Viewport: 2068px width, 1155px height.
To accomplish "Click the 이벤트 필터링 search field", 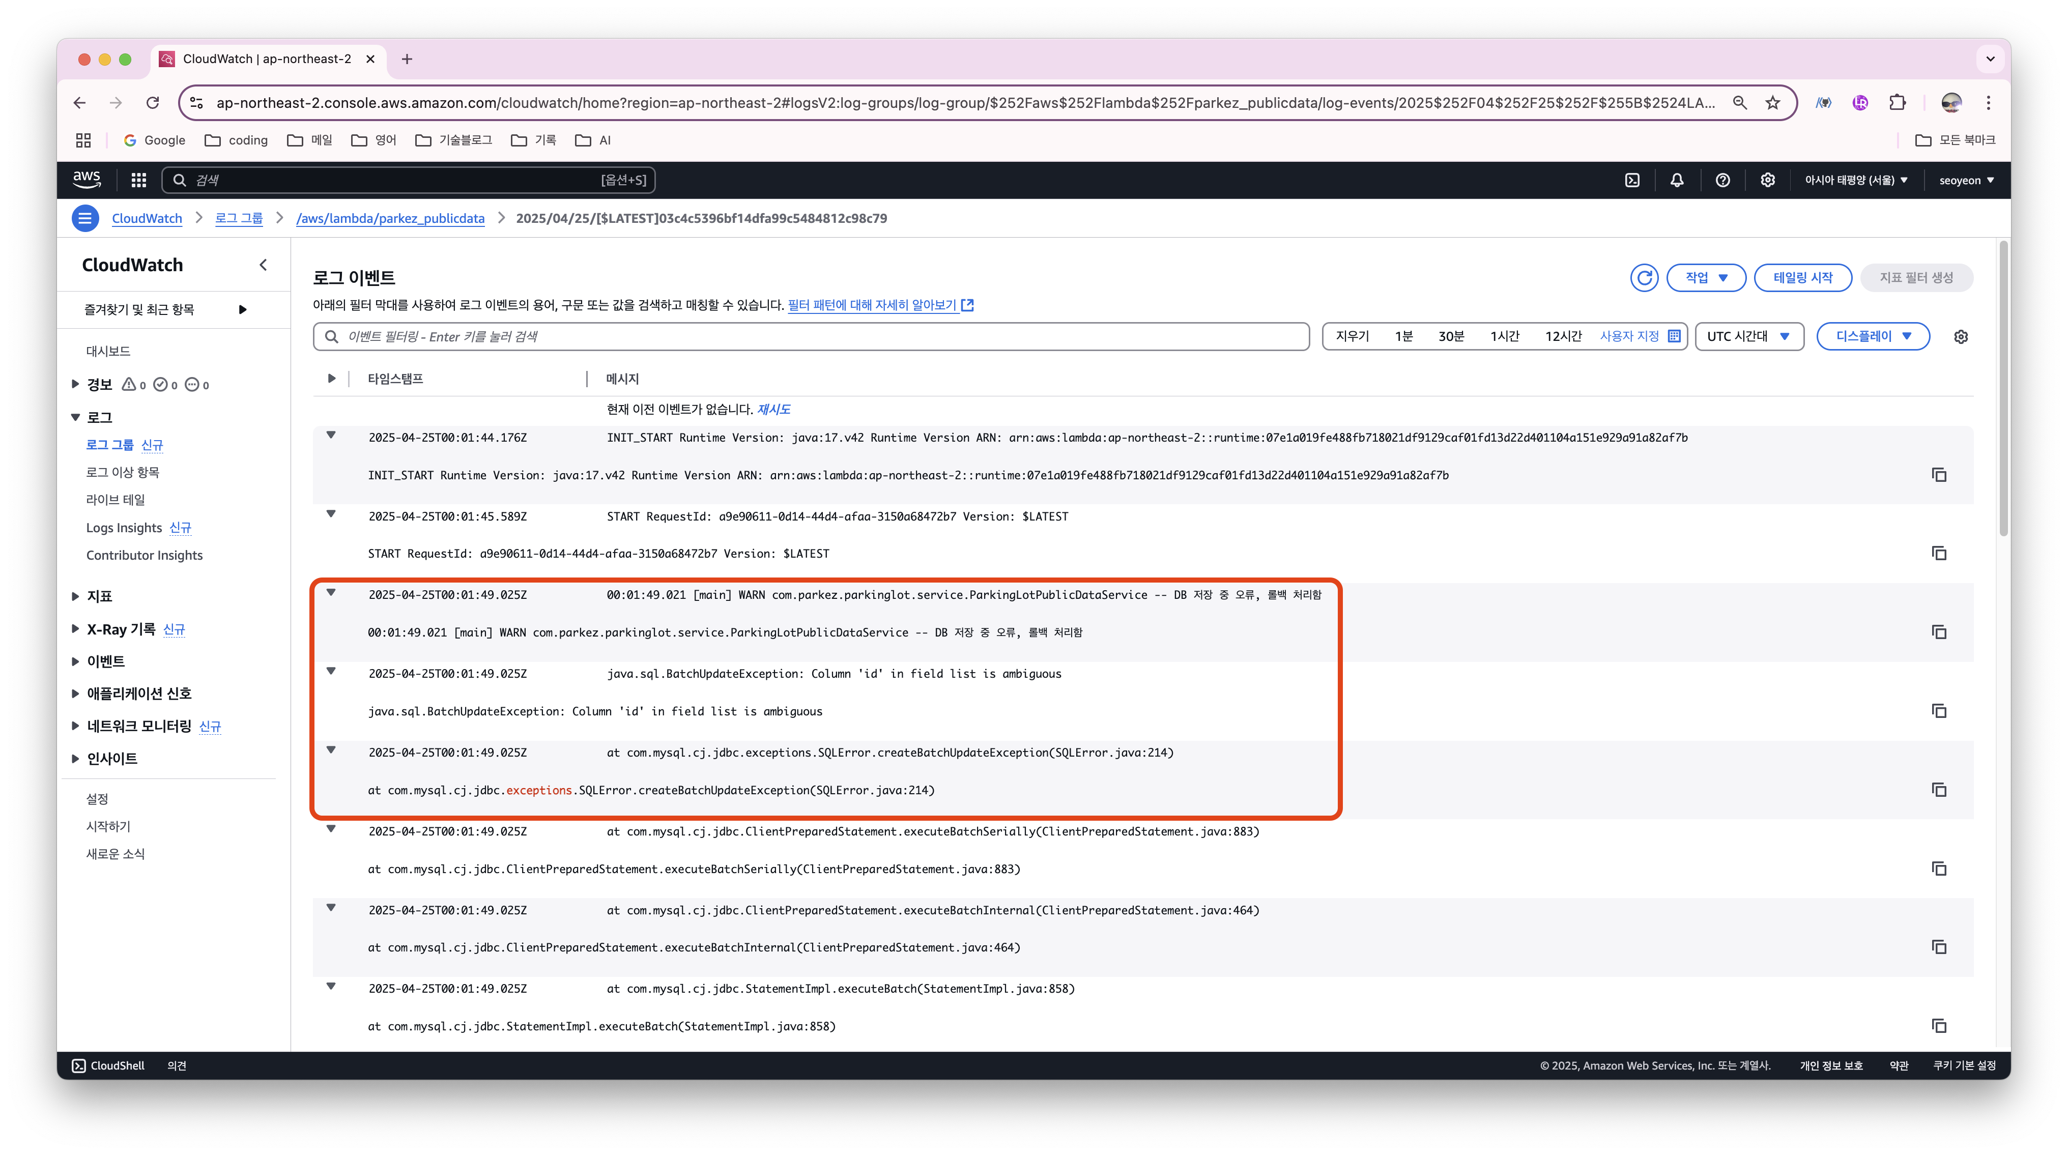I will pyautogui.click(x=811, y=337).
